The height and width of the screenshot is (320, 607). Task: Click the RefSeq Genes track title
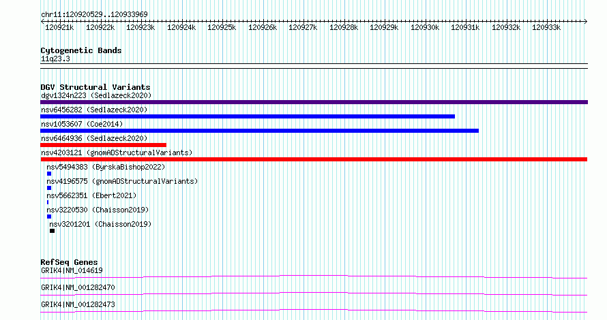click(x=69, y=262)
